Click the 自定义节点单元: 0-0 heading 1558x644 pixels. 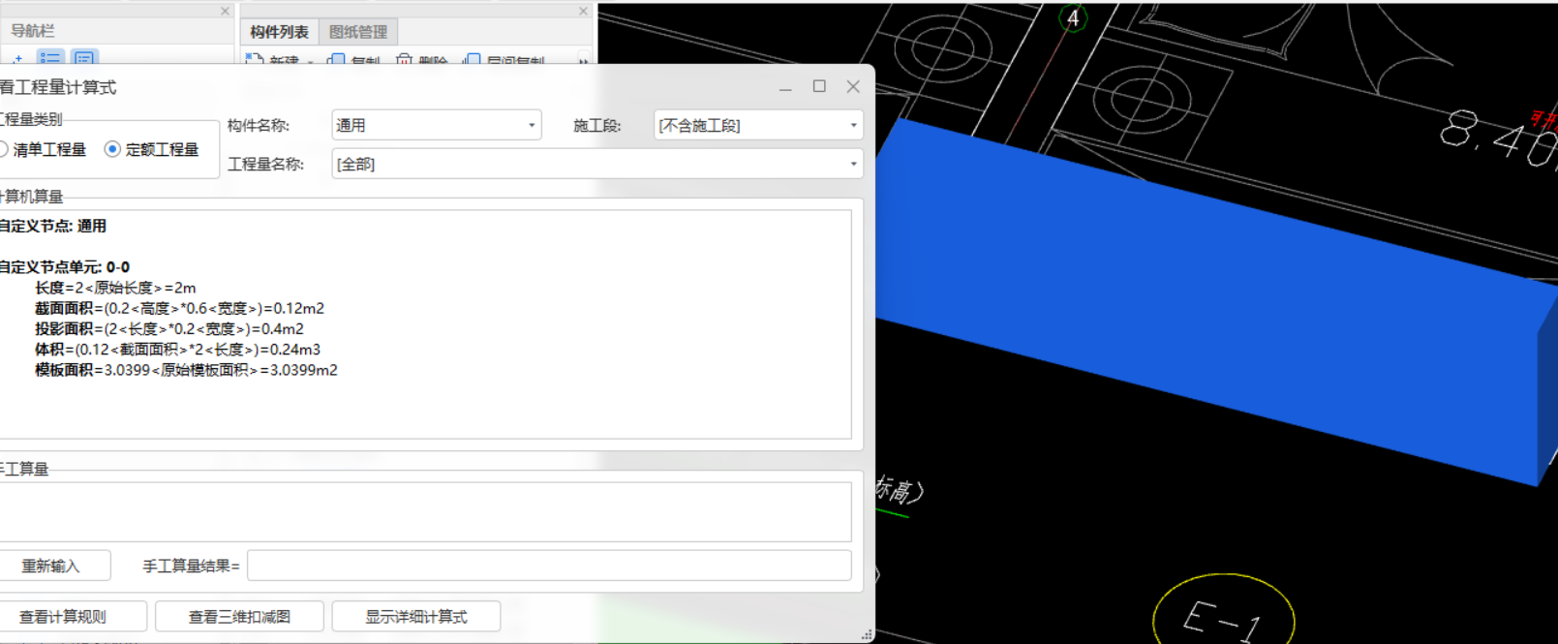click(x=65, y=266)
